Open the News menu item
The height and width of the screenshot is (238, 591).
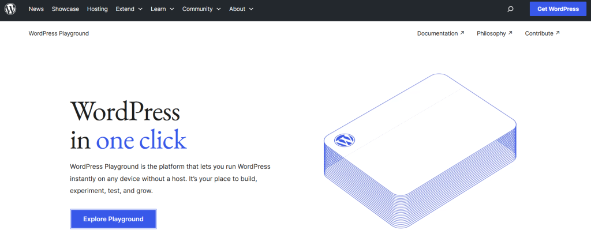[36, 9]
